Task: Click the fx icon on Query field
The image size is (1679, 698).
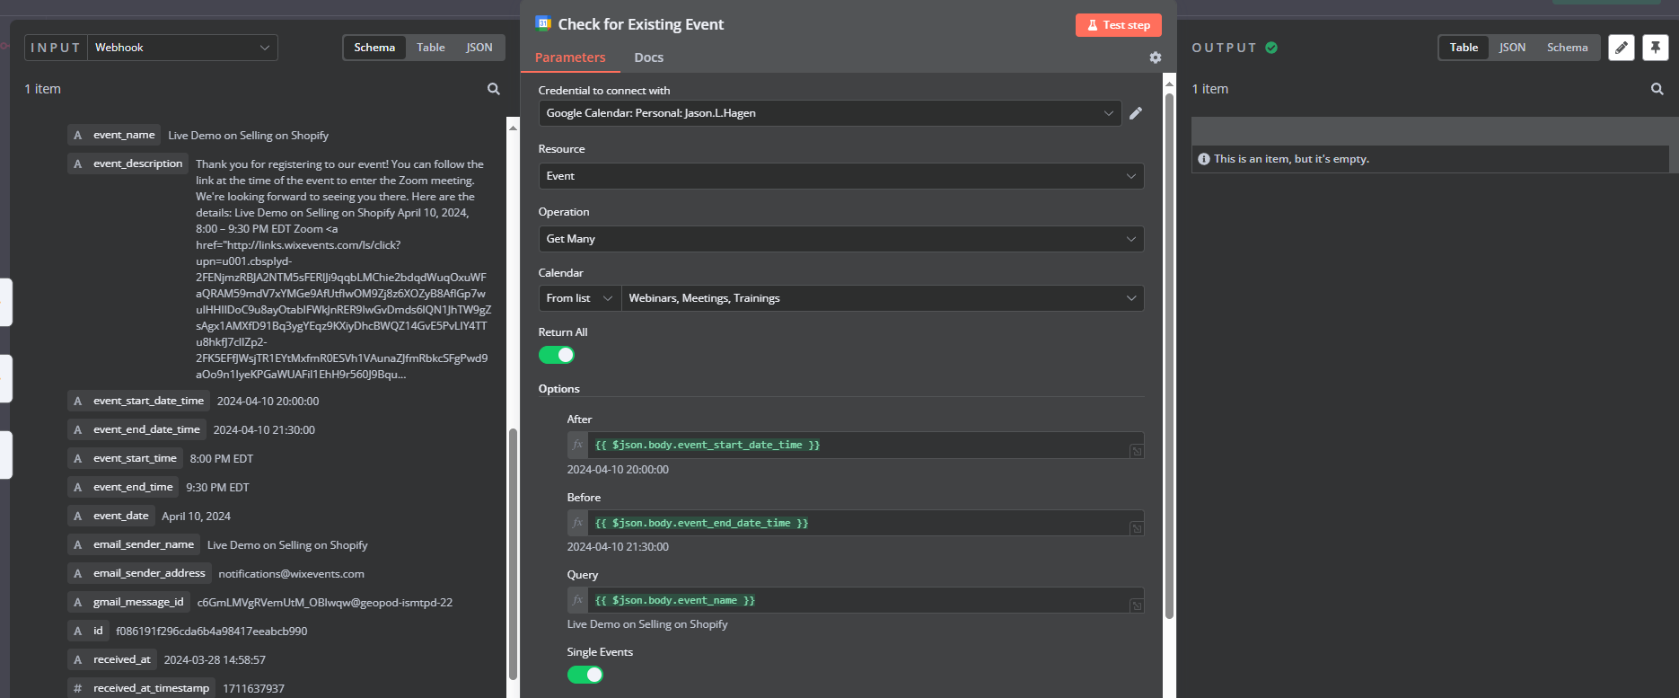Action: 577,600
